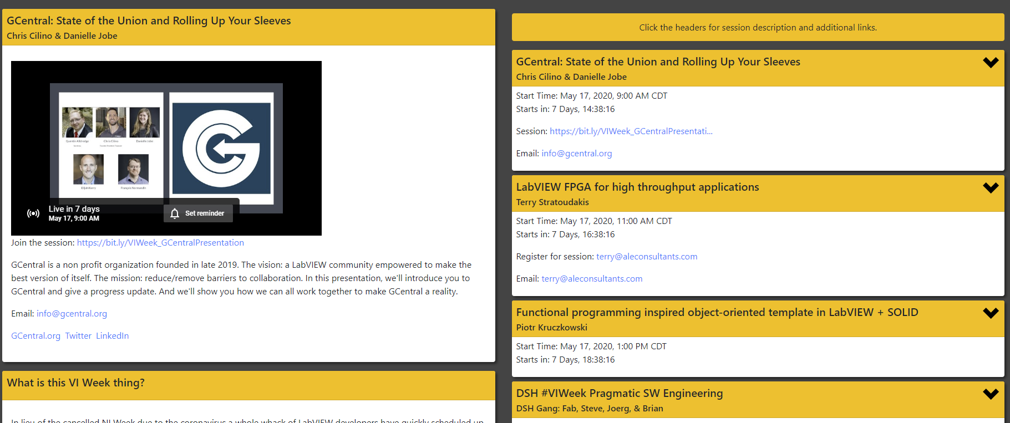The image size is (1010, 423).
Task: Click info@gcentral.org email in right sidebar
Action: tap(576, 154)
